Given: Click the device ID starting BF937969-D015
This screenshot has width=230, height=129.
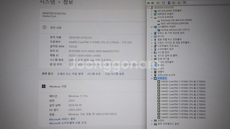Looking at the screenshot, I should (x=94, y=51).
